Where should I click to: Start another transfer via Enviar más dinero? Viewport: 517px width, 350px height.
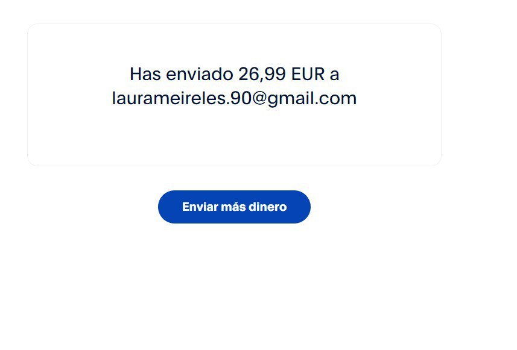[234, 207]
